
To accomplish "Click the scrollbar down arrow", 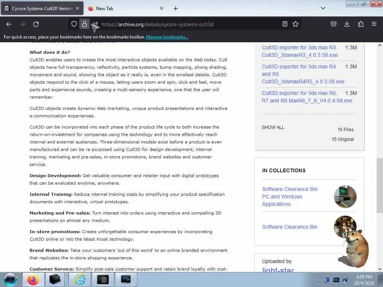I will click(x=380, y=269).
